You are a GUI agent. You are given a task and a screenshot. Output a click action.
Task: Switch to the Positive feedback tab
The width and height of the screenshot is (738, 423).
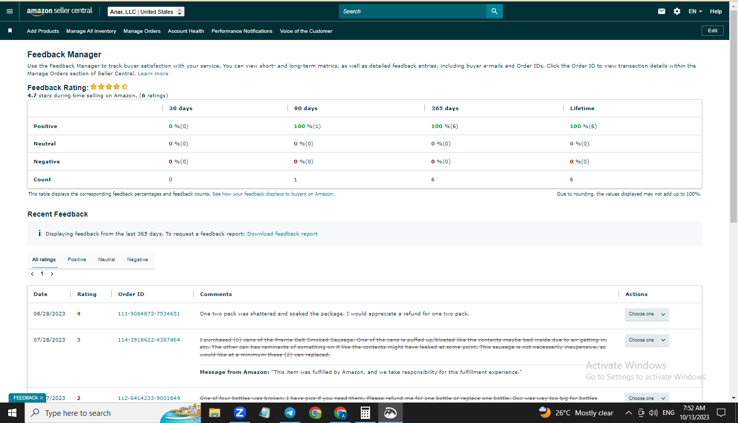(77, 260)
